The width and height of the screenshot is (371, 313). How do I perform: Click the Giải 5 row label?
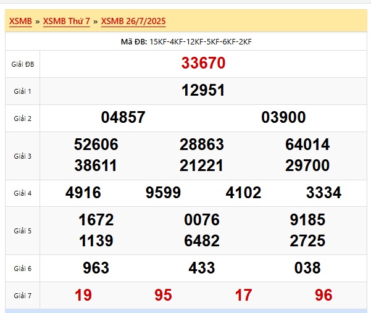click(x=22, y=231)
